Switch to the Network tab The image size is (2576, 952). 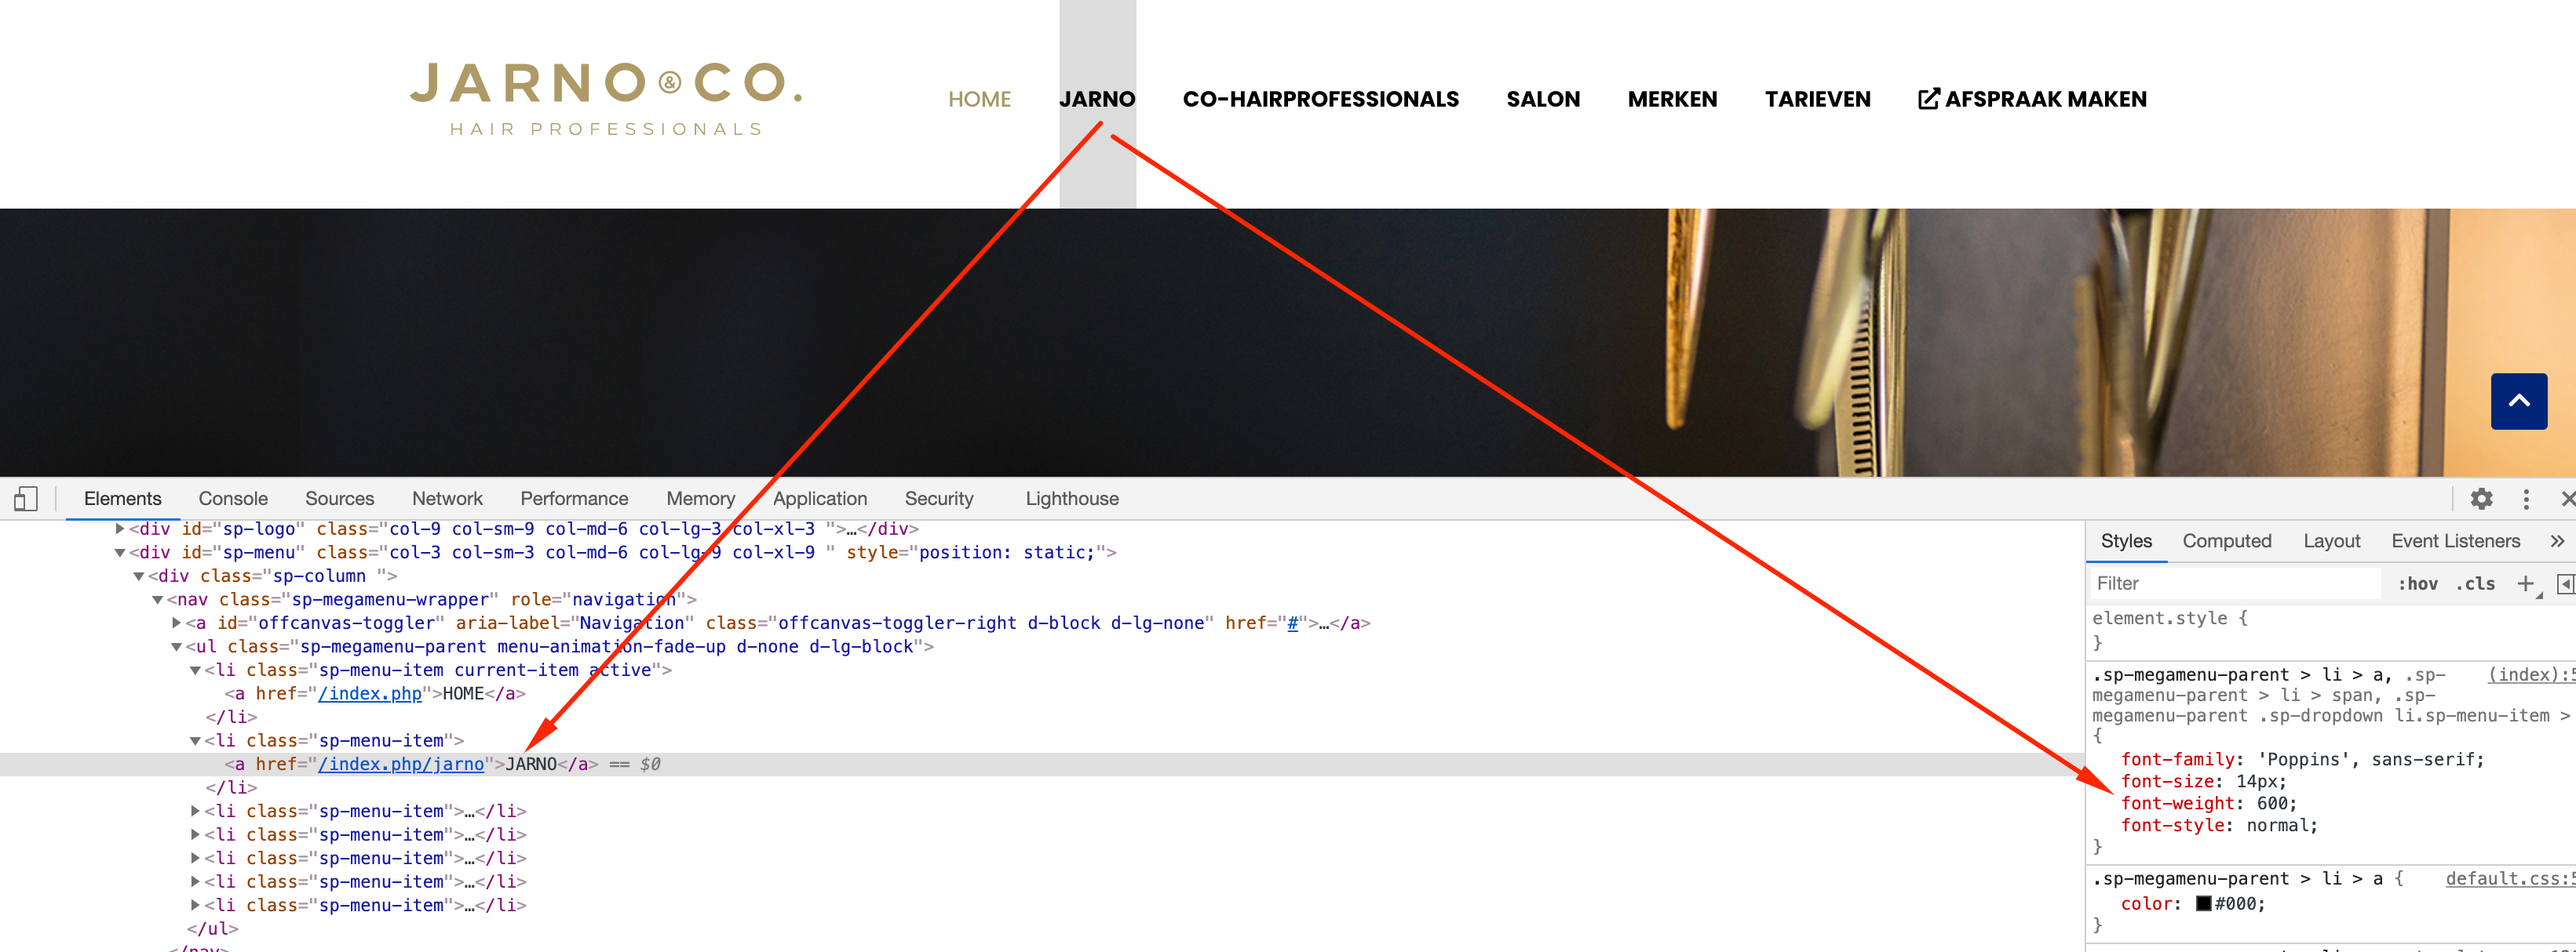point(447,499)
